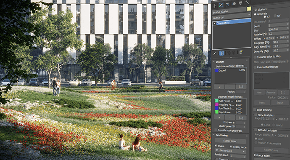The height and width of the screenshot is (160, 290).
Task: Click Make Unique icon below modifier stack
Action: pyautogui.click(x=229, y=53)
